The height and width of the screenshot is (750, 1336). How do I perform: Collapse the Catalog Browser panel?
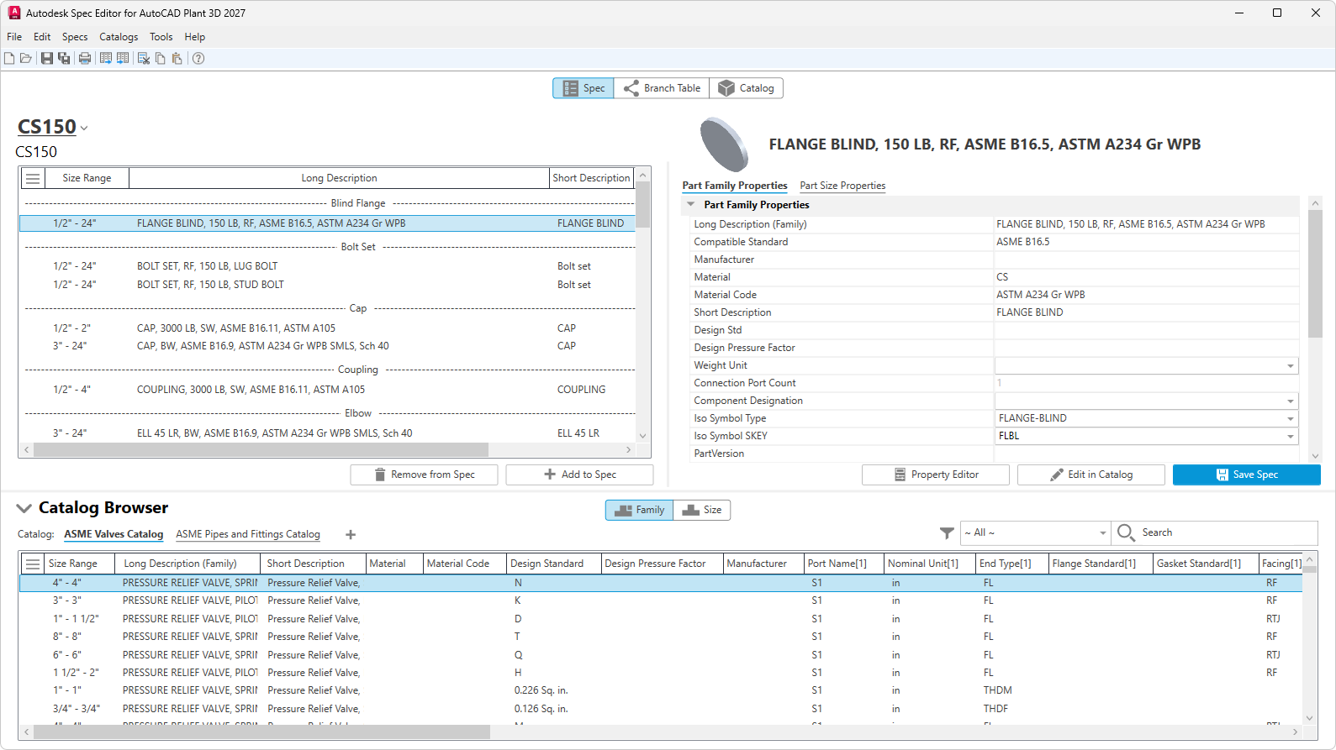tap(24, 508)
